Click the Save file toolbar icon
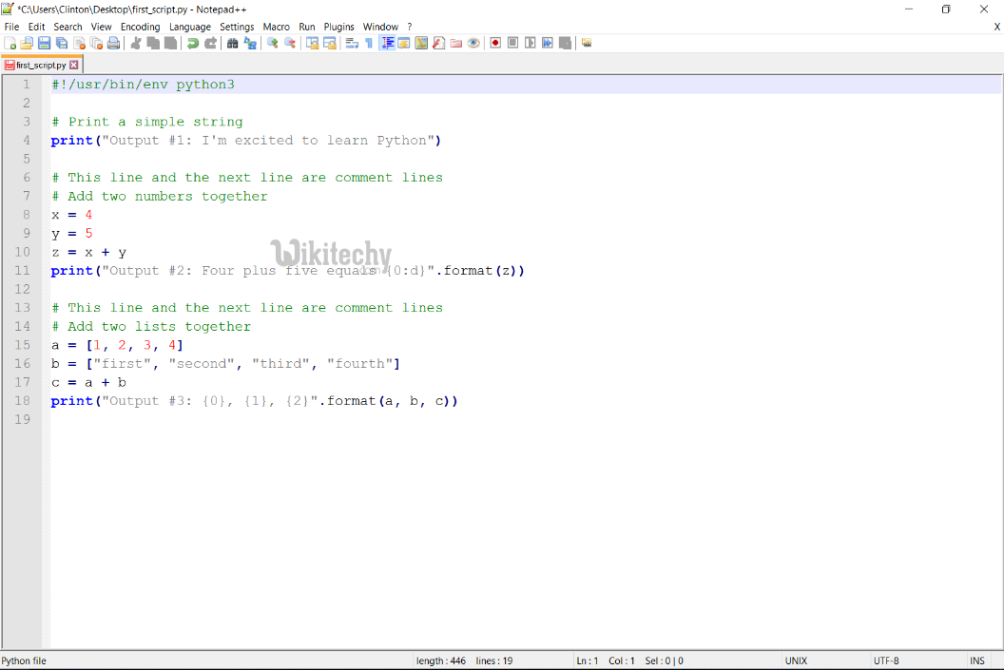 click(x=44, y=43)
